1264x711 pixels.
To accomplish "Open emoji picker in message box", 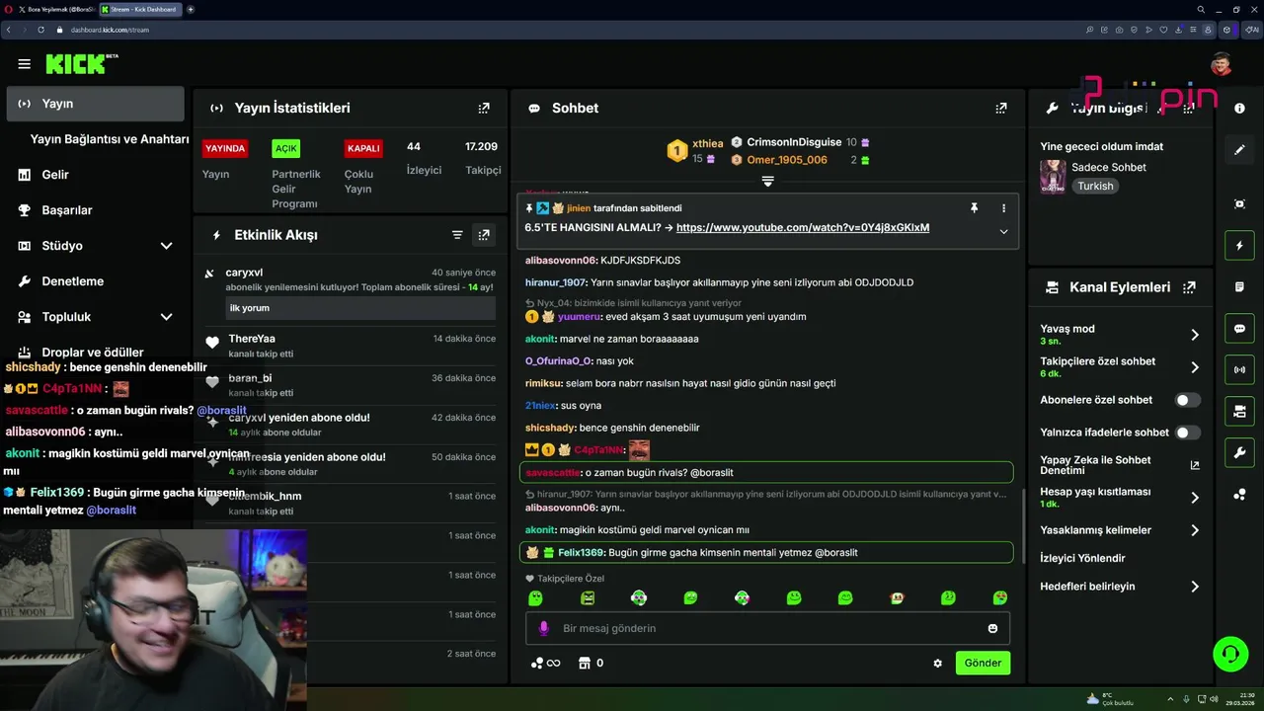I will [992, 628].
